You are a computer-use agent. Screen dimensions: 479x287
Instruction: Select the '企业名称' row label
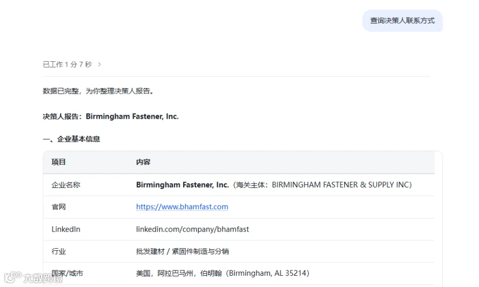(65, 185)
